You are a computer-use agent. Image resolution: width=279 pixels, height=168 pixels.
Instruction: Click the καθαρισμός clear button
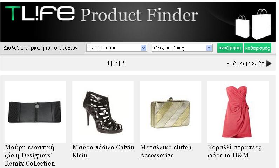click(258, 48)
